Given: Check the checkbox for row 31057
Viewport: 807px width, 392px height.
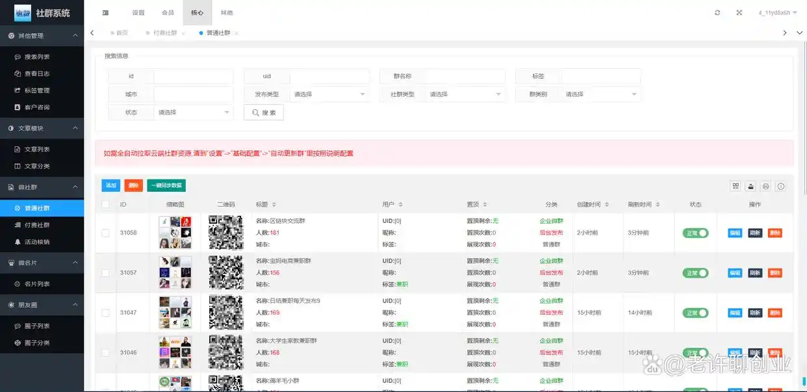Looking at the screenshot, I should coord(105,273).
